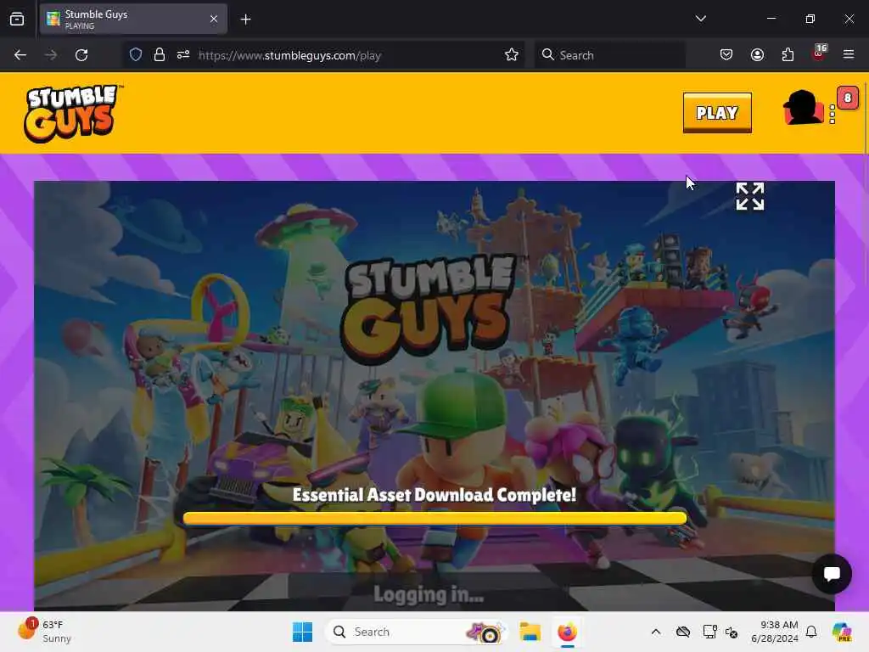Screen dimensions: 869x652
Task: Open notifications bell icon
Action: (x=811, y=632)
